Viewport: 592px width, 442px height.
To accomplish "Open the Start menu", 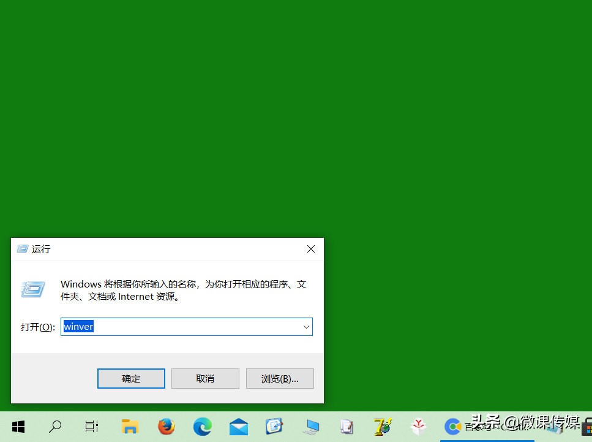I will coord(18,426).
